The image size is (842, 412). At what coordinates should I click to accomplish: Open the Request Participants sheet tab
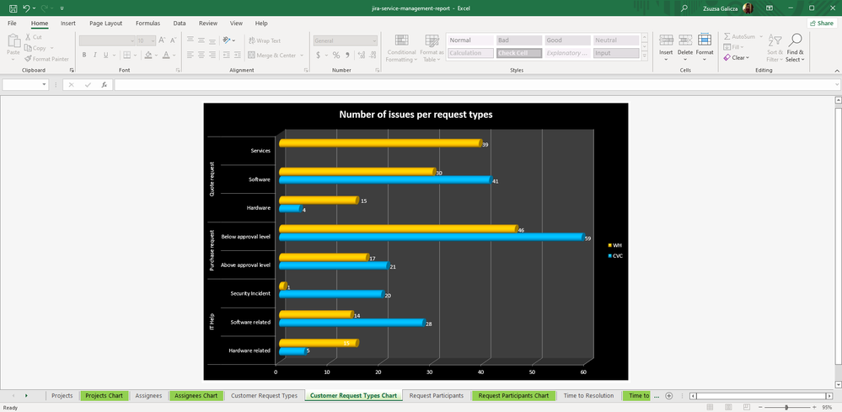tap(436, 395)
